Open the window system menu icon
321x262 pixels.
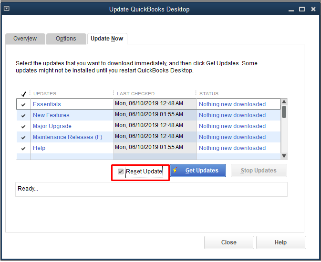(x=7, y=9)
